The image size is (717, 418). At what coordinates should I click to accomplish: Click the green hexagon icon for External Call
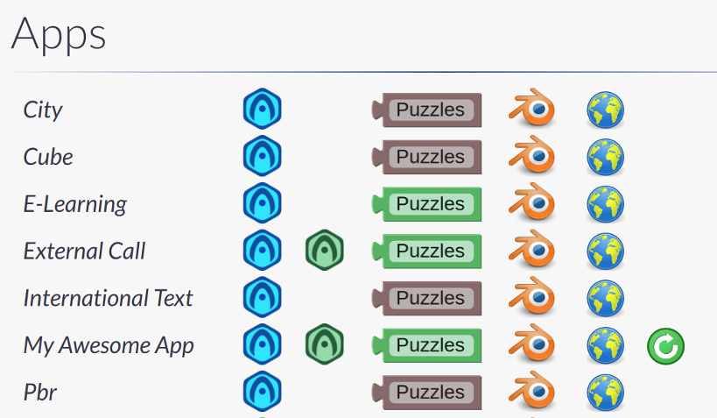pyautogui.click(x=324, y=250)
